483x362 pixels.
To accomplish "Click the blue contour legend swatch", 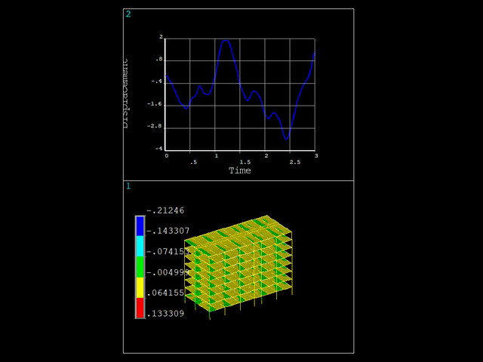I will (x=140, y=226).
